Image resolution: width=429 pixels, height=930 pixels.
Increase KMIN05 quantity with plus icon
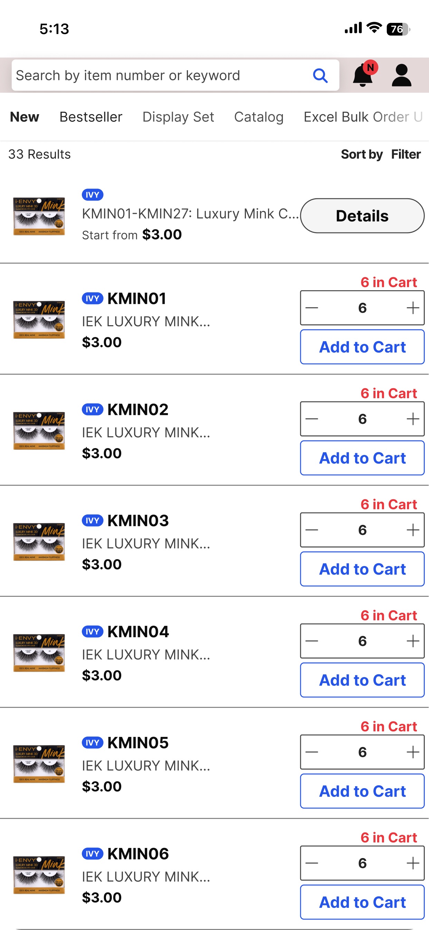coord(412,752)
